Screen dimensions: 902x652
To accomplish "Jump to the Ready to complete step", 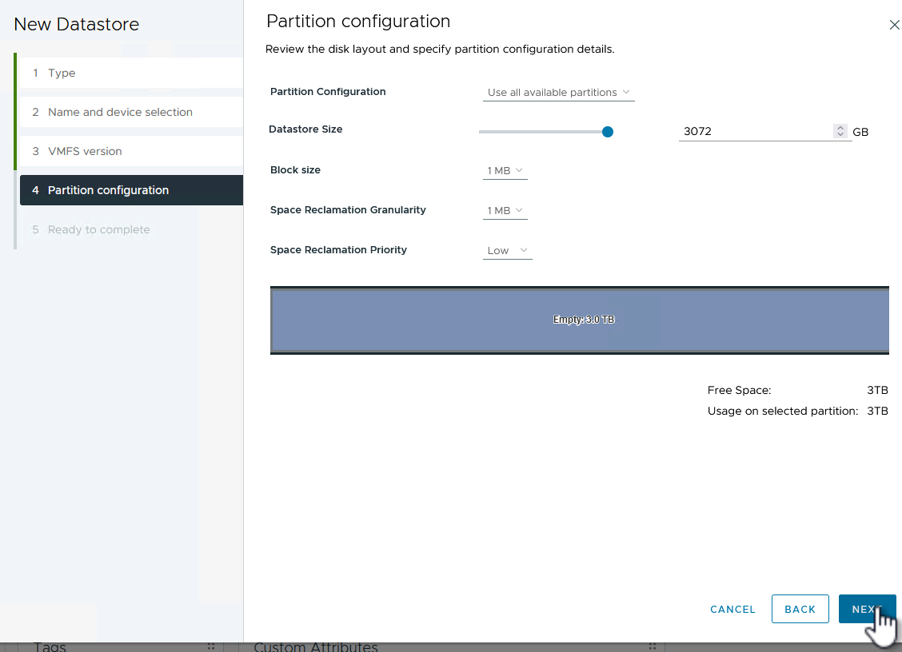I will pyautogui.click(x=98, y=229).
